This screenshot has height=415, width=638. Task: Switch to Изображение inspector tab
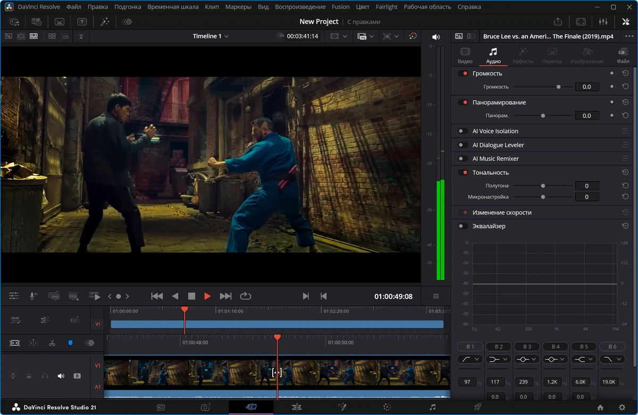pos(587,55)
